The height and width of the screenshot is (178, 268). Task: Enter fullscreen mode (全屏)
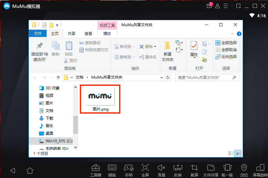pos(145,171)
